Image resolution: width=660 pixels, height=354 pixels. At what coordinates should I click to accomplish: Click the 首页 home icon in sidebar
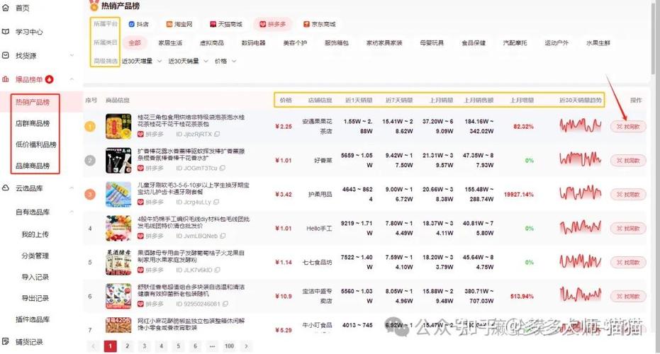[6, 8]
